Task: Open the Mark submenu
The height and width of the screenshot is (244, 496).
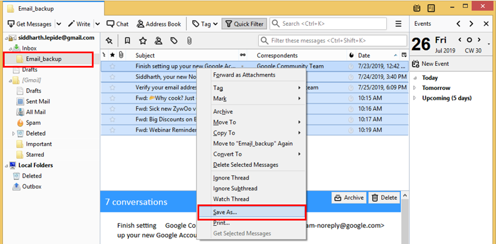Action: 251,99
